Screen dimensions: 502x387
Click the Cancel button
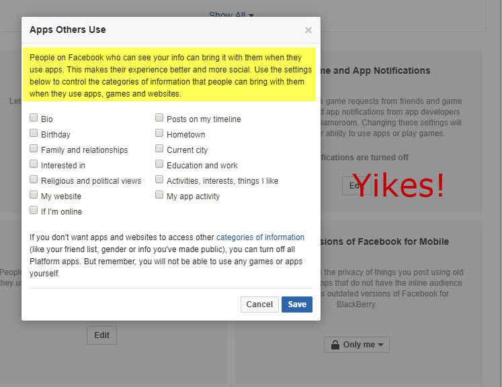pos(259,305)
